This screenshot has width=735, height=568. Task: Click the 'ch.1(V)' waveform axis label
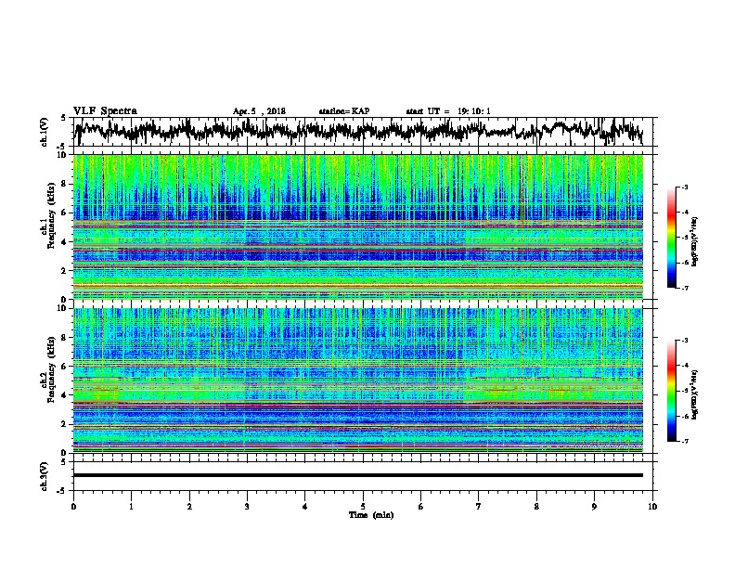pyautogui.click(x=45, y=132)
